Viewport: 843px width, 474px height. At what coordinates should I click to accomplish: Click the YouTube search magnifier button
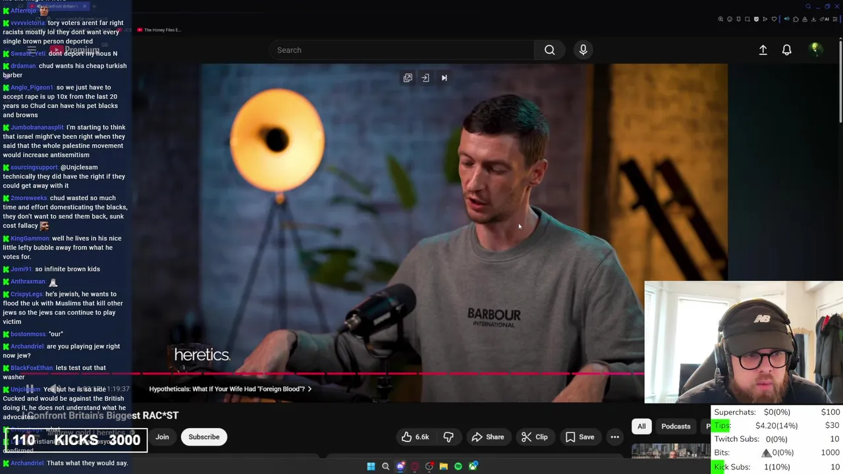[549, 50]
